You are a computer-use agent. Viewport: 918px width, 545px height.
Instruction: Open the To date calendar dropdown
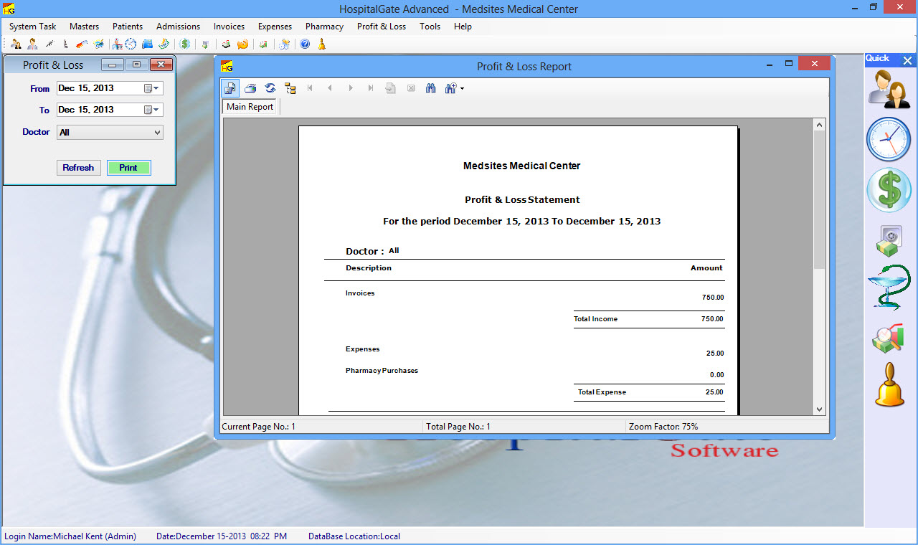click(x=151, y=110)
